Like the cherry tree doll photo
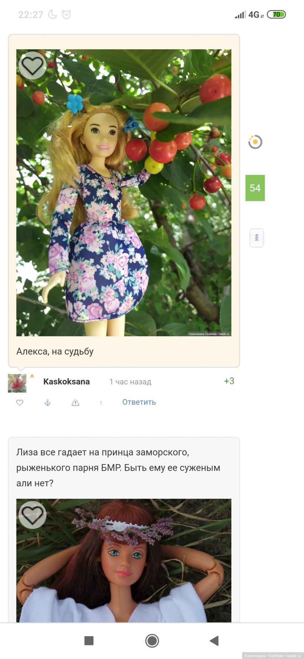The width and height of the screenshot is (304, 659). (33, 65)
